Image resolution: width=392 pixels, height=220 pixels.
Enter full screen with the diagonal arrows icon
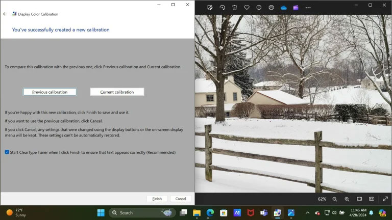[385, 199]
